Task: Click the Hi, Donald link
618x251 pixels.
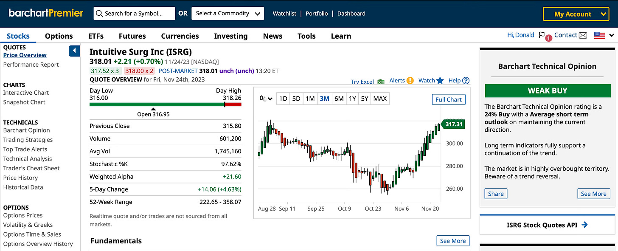Action: coord(520,35)
